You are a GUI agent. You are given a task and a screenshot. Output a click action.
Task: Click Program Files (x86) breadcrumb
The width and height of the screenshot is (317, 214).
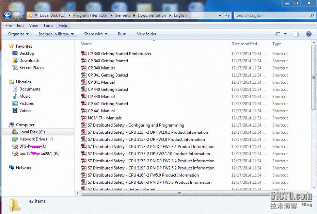point(90,15)
